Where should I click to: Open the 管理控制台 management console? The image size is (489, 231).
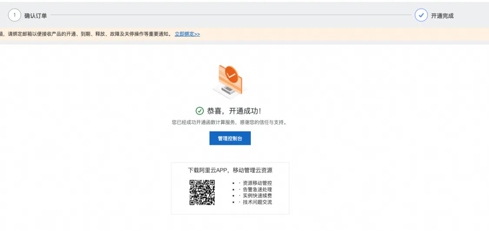pyautogui.click(x=230, y=138)
